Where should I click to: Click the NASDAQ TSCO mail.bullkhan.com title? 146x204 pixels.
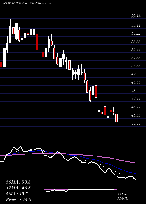coord(27,3)
